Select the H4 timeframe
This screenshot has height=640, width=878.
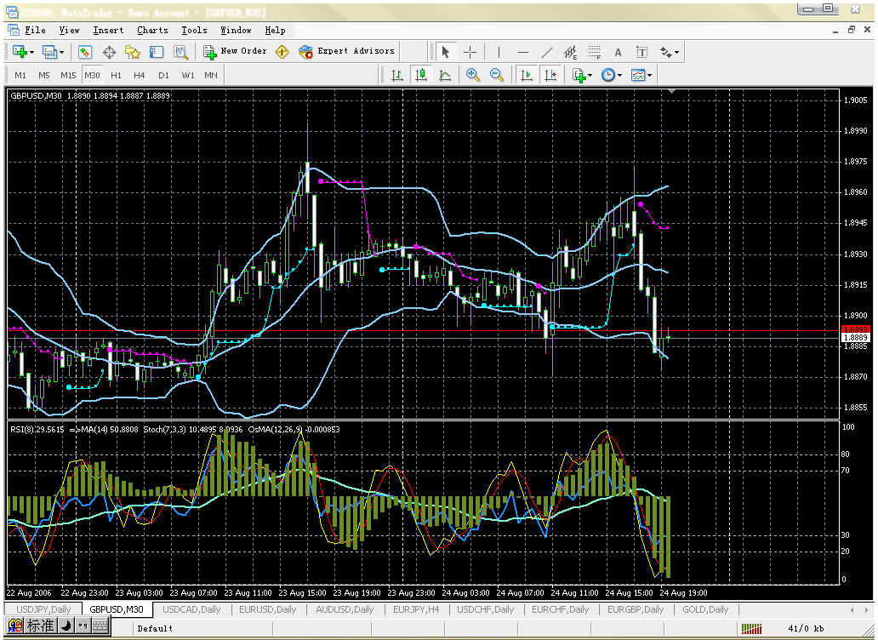[x=140, y=75]
